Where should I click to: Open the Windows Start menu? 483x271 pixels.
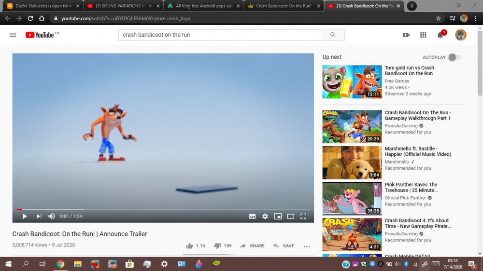click(x=8, y=264)
